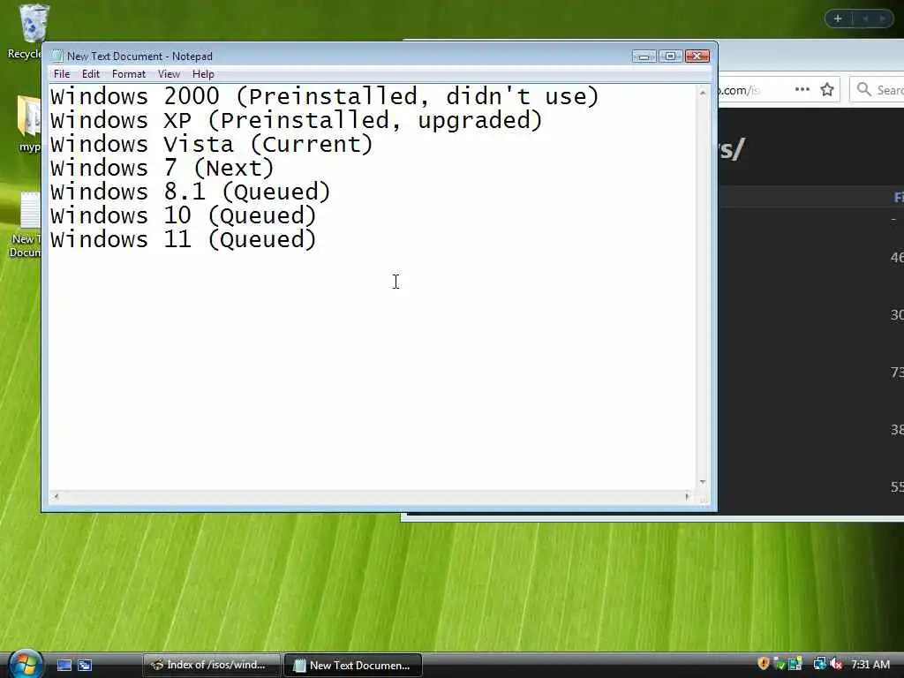Image resolution: width=904 pixels, height=678 pixels.
Task: Click the line 'Windows 11 (Queued)'
Action: pos(183,240)
